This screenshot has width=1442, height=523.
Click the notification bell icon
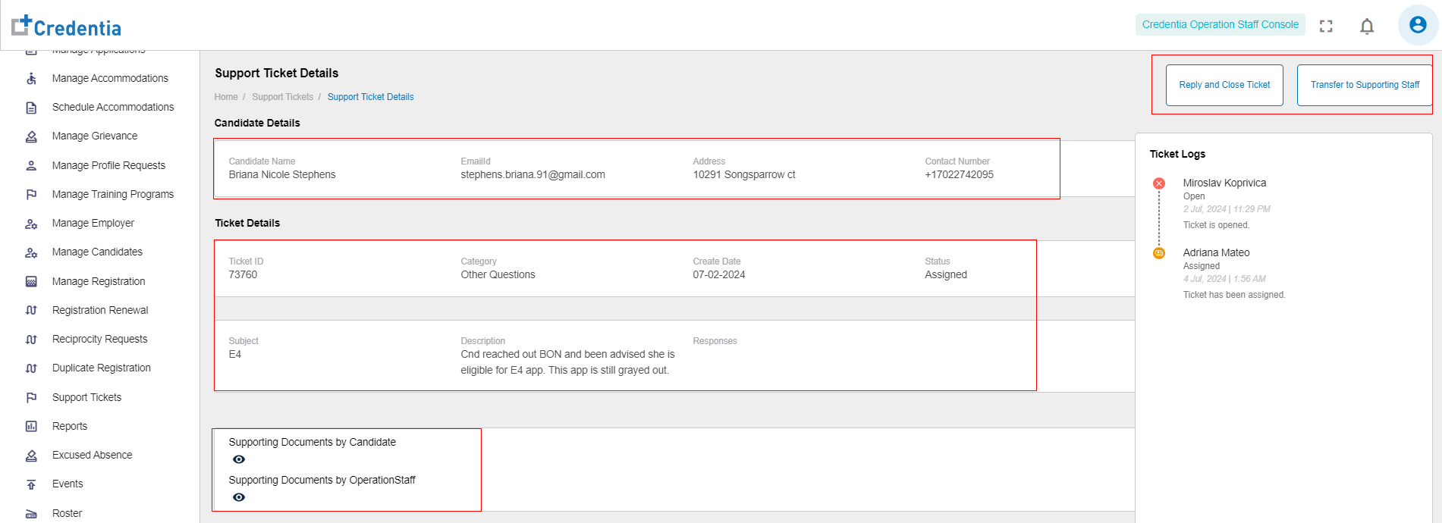pos(1367,27)
